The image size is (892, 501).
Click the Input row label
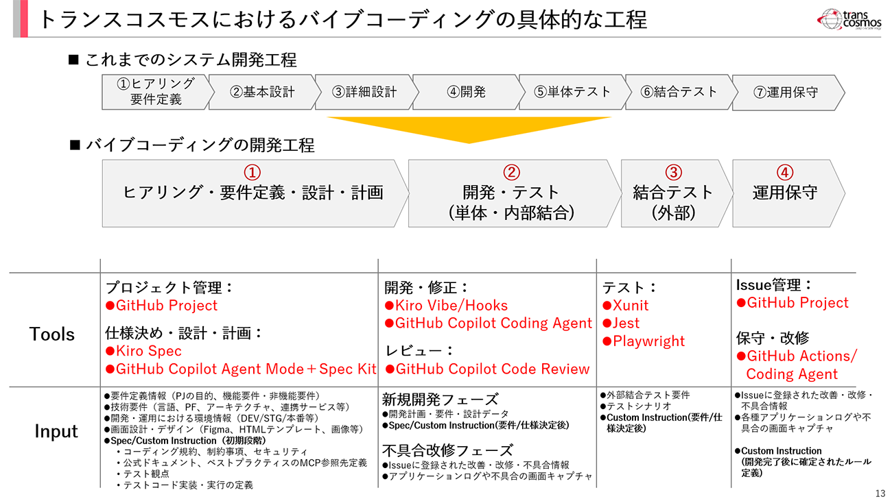tap(56, 431)
